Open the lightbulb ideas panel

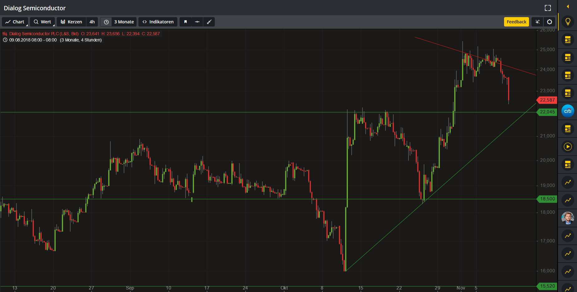(568, 22)
